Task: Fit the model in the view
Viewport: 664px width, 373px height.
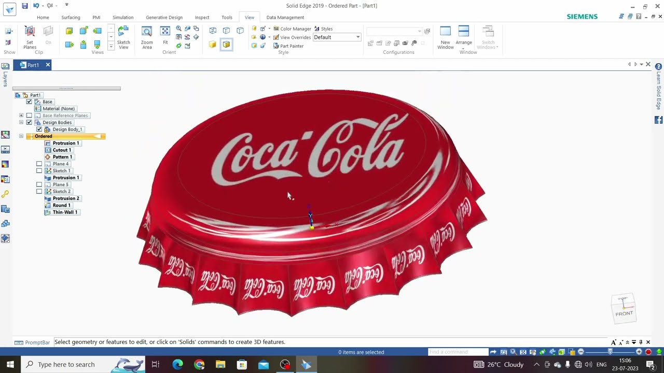Action: pyautogui.click(x=165, y=35)
